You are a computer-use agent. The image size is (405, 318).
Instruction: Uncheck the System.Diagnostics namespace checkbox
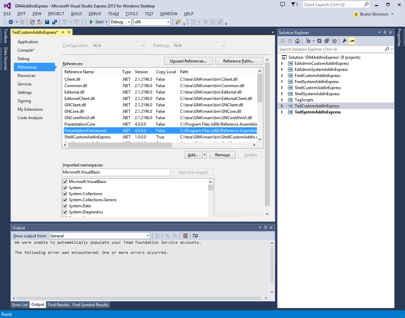[x=65, y=212]
